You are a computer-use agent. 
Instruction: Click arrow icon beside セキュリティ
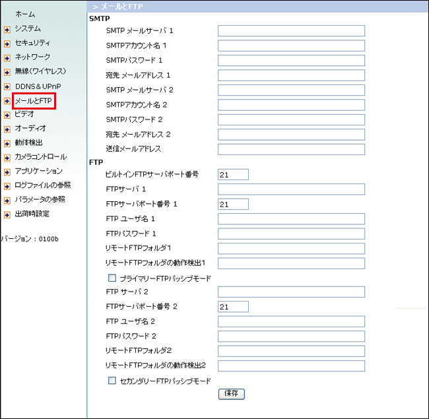click(x=7, y=44)
